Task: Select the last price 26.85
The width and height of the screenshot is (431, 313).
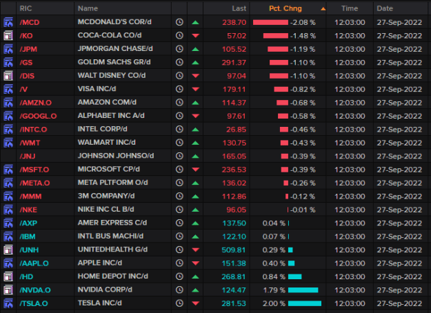Action: (x=236, y=130)
